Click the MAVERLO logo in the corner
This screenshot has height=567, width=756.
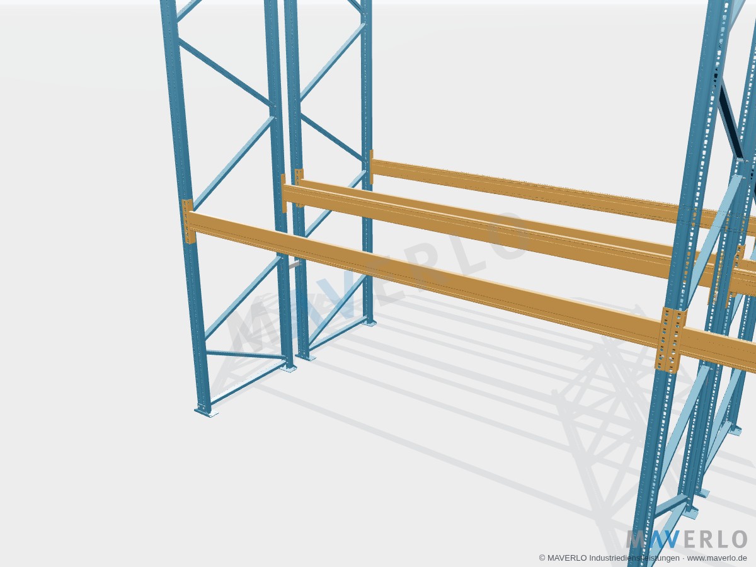[687, 539]
